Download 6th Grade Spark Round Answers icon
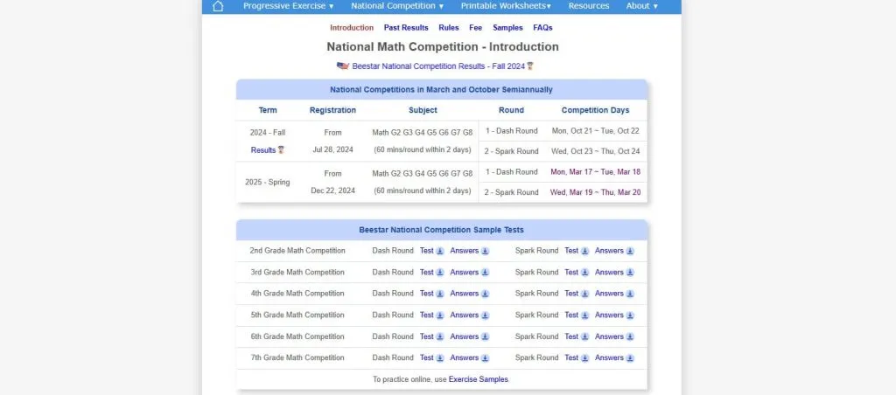896x395 pixels. pyautogui.click(x=630, y=337)
